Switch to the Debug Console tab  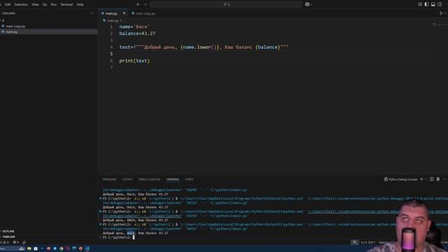tap(149, 179)
